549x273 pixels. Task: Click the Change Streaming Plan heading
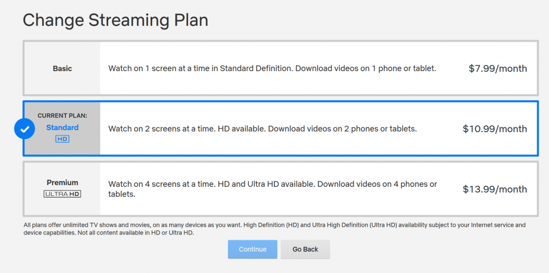[116, 21]
